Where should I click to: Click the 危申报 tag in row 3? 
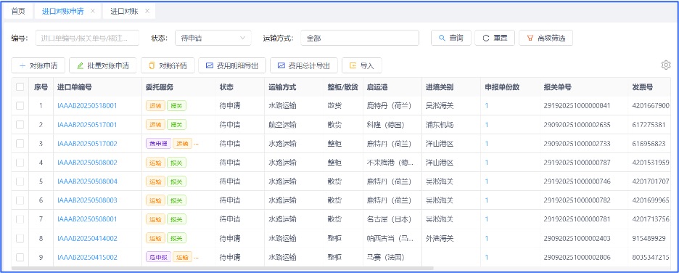(157, 144)
